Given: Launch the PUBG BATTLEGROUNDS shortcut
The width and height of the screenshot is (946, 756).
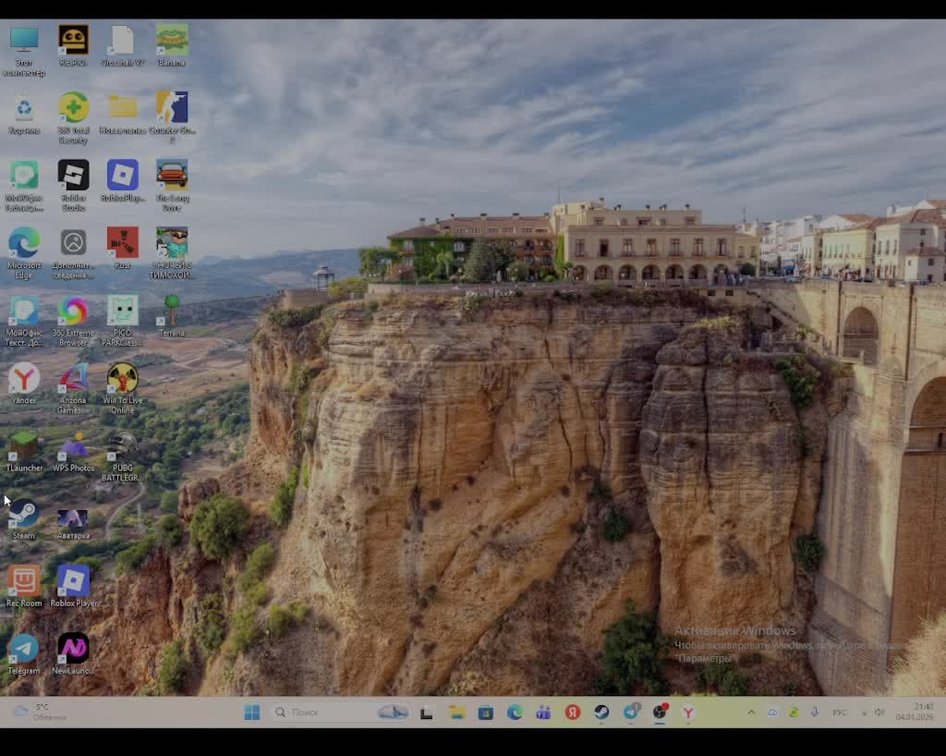Looking at the screenshot, I should (123, 457).
